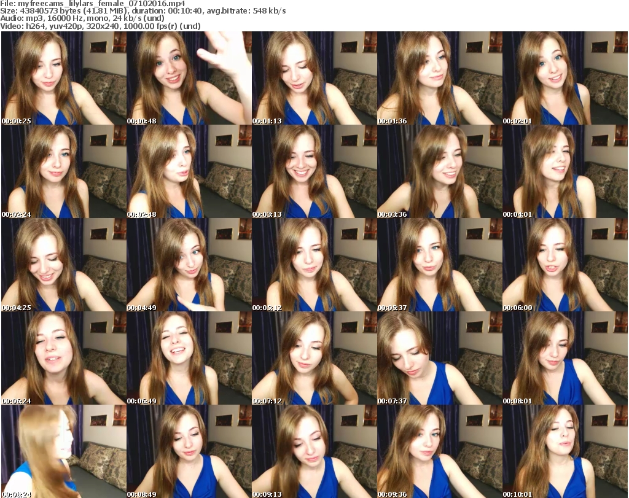Select the thumbnail frame stamped 00:07:12

click(314, 358)
